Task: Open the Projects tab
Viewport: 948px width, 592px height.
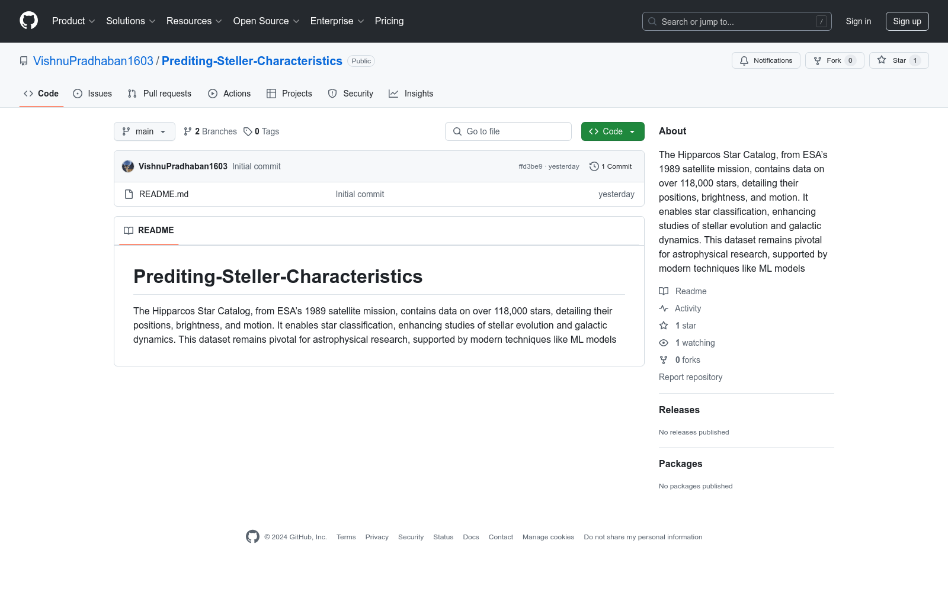Action: coord(289,94)
